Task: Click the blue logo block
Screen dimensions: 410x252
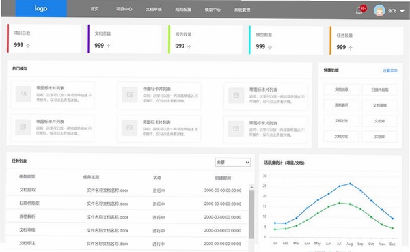Action: tap(41, 9)
